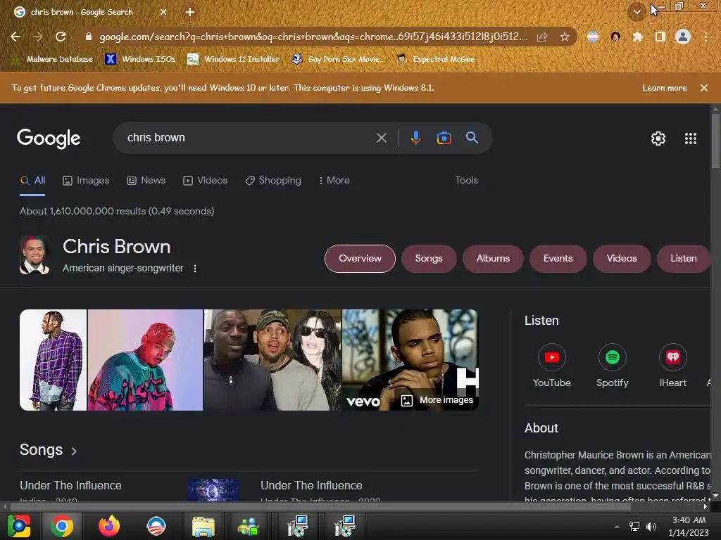This screenshot has width=721, height=540.
Task: Switch to the Images tab
Action: 86,181
